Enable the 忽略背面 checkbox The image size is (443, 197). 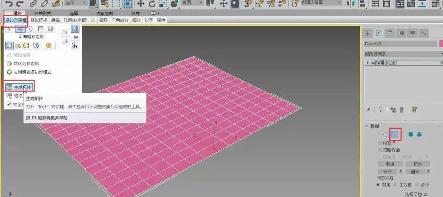point(380,150)
